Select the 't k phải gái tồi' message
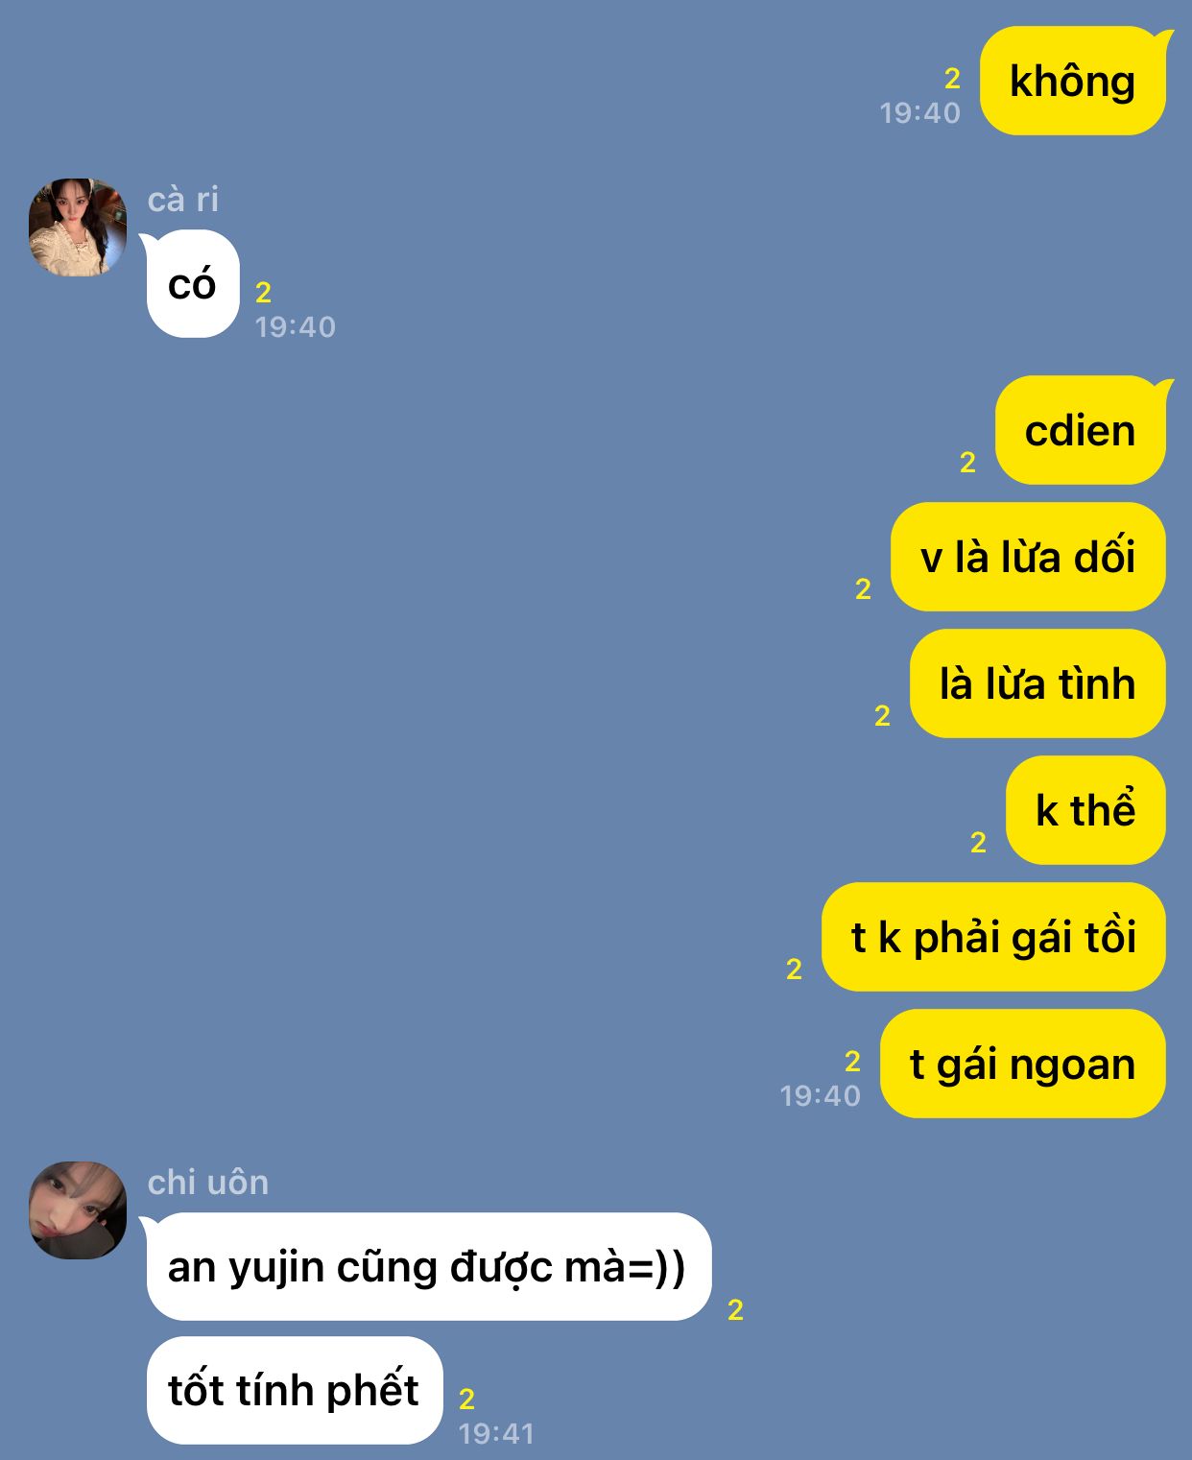The height and width of the screenshot is (1460, 1192). 993,937
